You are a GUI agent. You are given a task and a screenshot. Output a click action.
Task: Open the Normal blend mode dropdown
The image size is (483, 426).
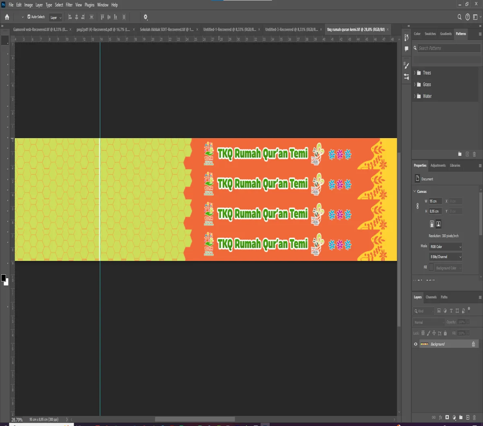click(429, 322)
